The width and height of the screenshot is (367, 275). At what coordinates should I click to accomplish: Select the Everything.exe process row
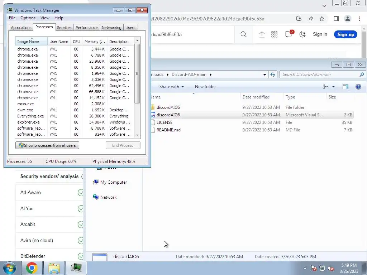[75, 116]
